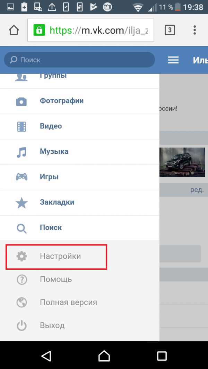The image size is (208, 369).
Task: Tap the music note icon for Музыка
Action: tap(21, 152)
